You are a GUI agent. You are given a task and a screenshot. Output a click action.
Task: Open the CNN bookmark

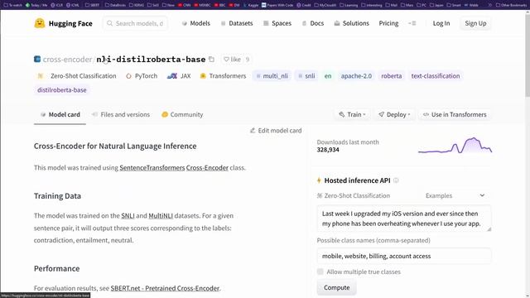pyautogui.click(x=184, y=5)
